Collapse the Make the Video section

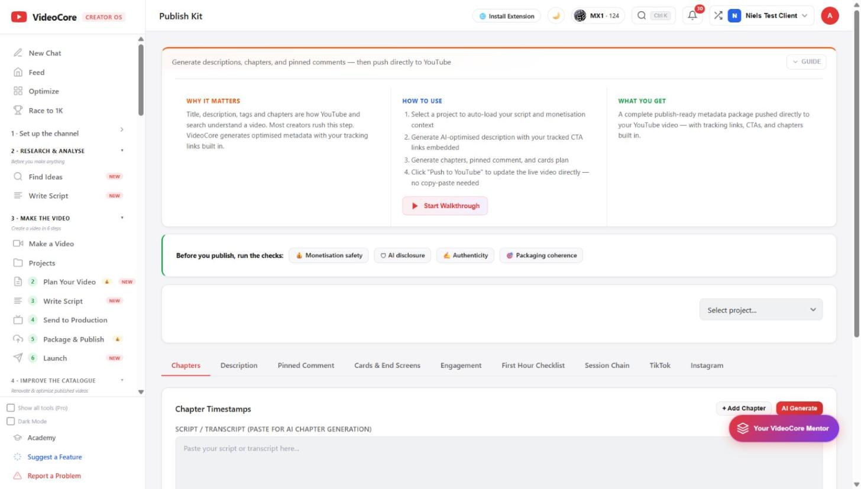coord(68,218)
